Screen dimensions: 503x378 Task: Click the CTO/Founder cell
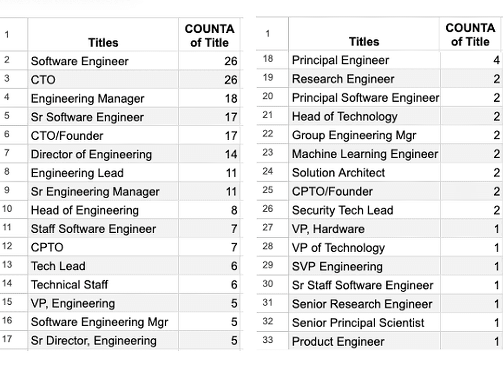103,135
